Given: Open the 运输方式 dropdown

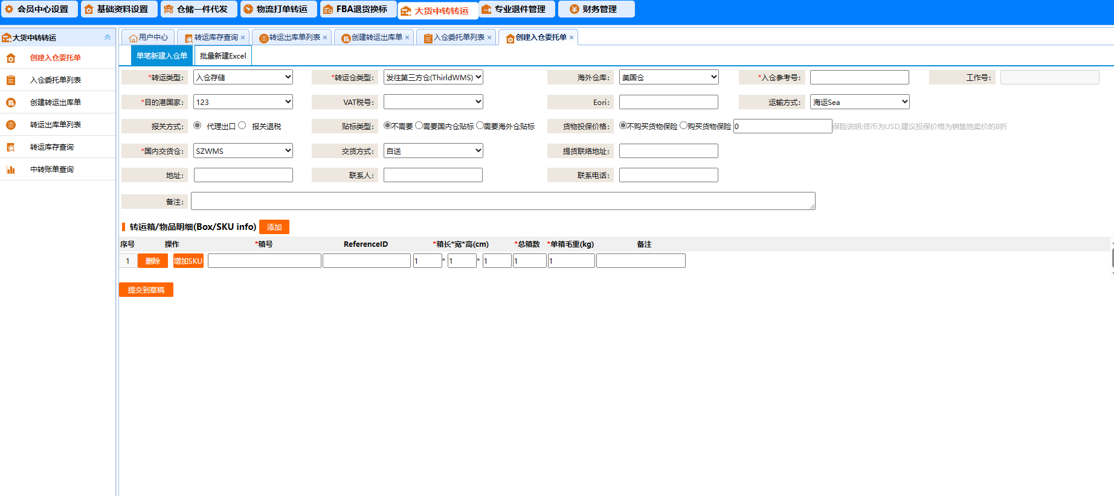Looking at the screenshot, I should tap(860, 102).
